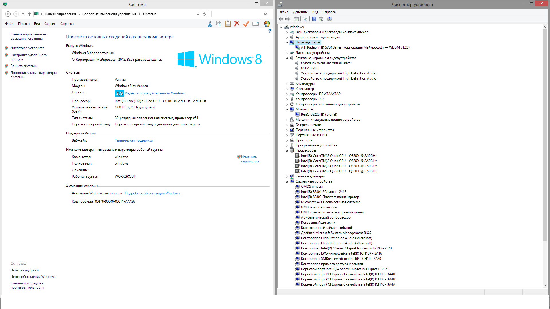Image resolution: width=550 pixels, height=309 pixels.
Task: Expand the Дисковые устройства node
Action: pos(287,53)
